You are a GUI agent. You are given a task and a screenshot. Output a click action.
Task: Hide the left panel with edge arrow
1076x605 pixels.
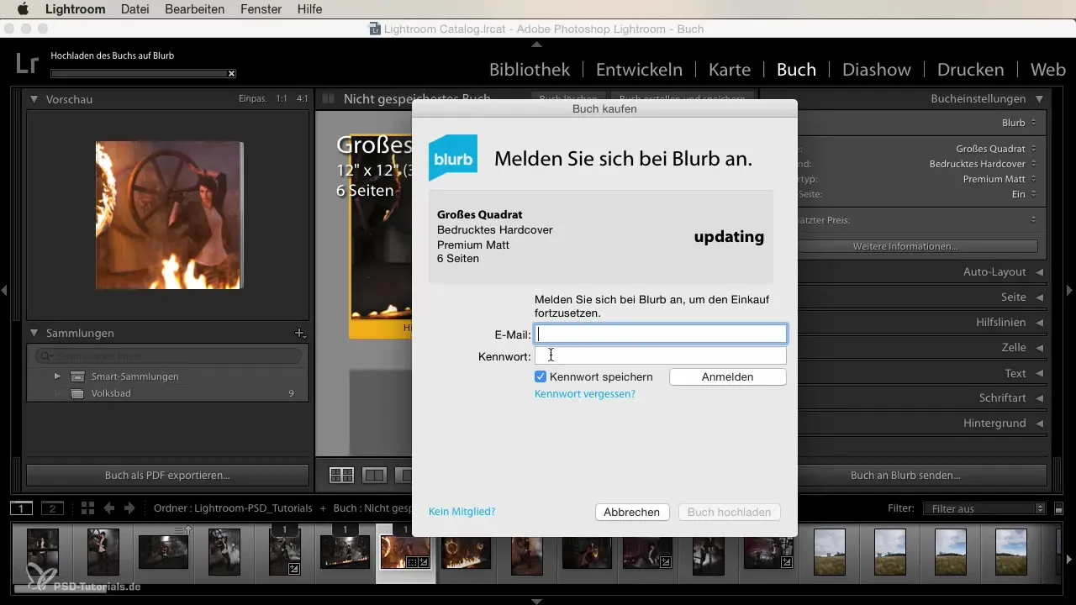[x=4, y=290]
